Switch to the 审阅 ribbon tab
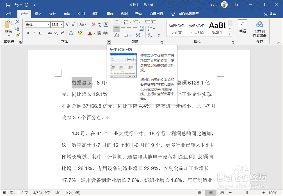The height and width of the screenshot is (196, 283). [x=110, y=14]
